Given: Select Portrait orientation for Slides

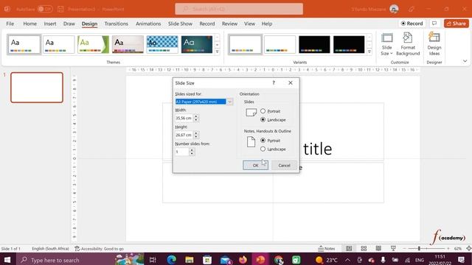Looking at the screenshot, I should tap(263, 111).
